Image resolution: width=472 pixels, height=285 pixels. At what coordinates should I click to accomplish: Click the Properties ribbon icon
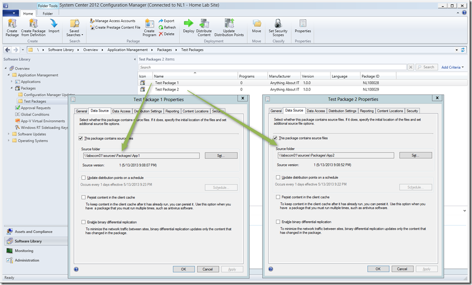point(303,23)
